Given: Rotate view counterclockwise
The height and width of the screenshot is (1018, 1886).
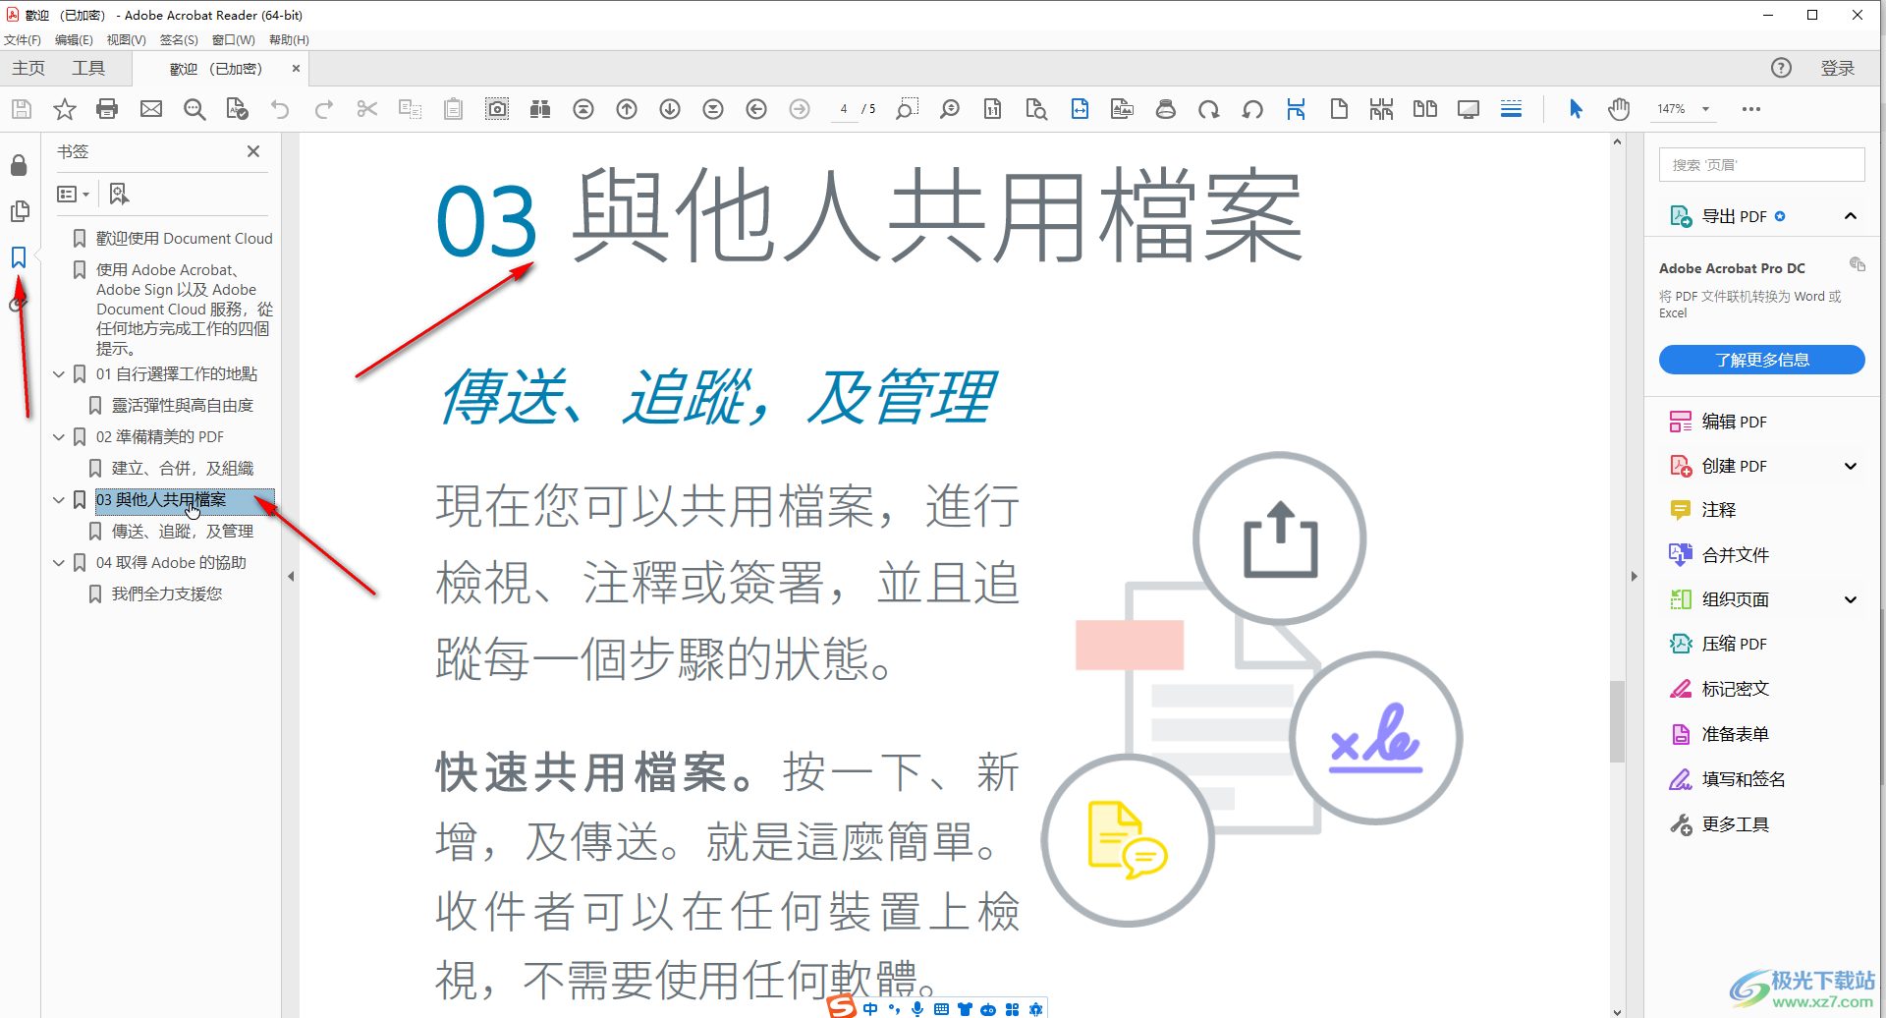Looking at the screenshot, I should pyautogui.click(x=1252, y=109).
